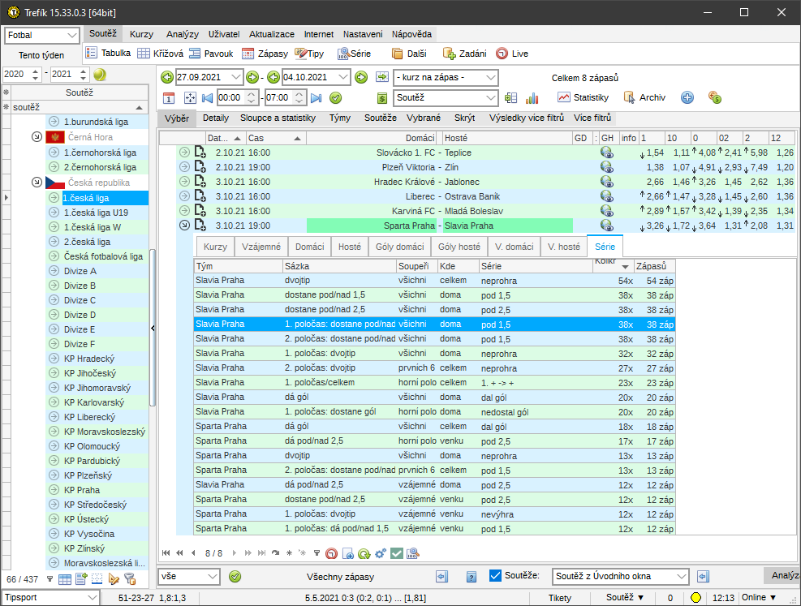The image size is (801, 606).
Task: Open the 27.09.2021 start date dropdown
Action: point(236,77)
